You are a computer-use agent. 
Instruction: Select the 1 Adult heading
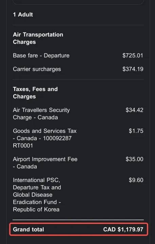coord(23,15)
